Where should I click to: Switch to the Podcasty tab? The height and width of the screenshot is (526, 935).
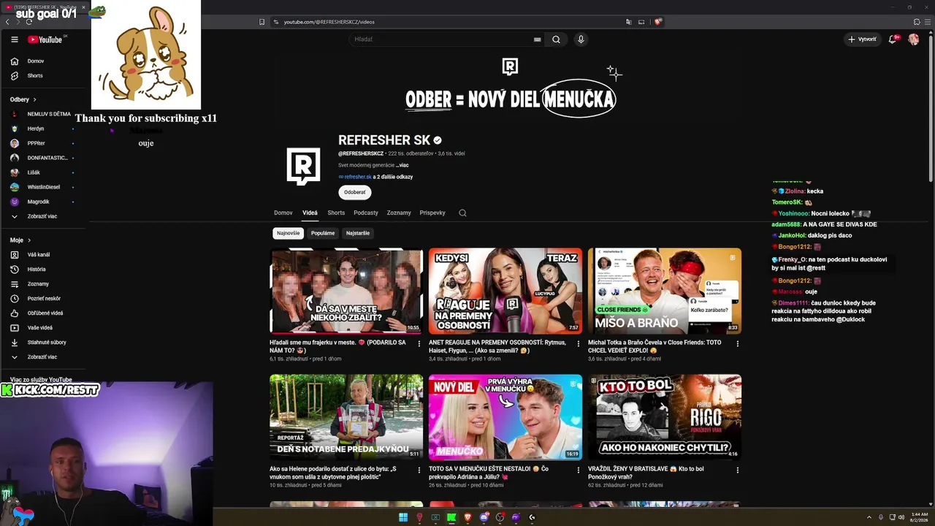pyautogui.click(x=366, y=213)
